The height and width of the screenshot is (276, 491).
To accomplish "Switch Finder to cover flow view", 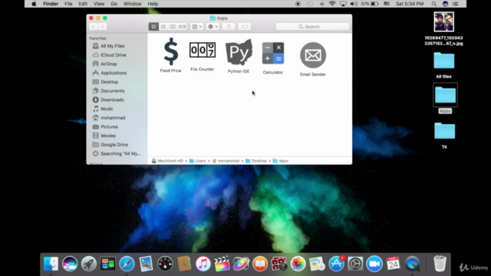I will click(x=183, y=27).
